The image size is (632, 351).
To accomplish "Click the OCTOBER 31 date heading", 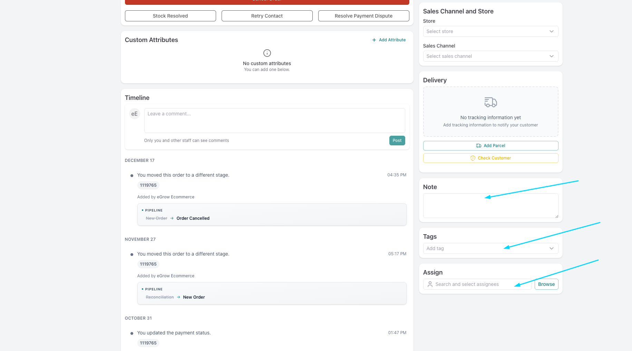I will (138, 318).
